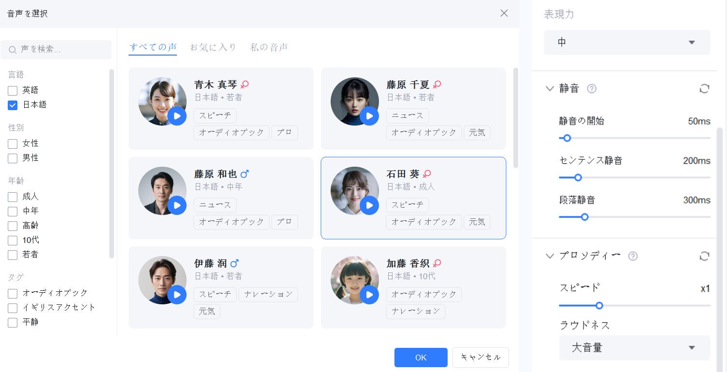Uncheck the 日本語 language filter
727x372 pixels.
tap(13, 105)
